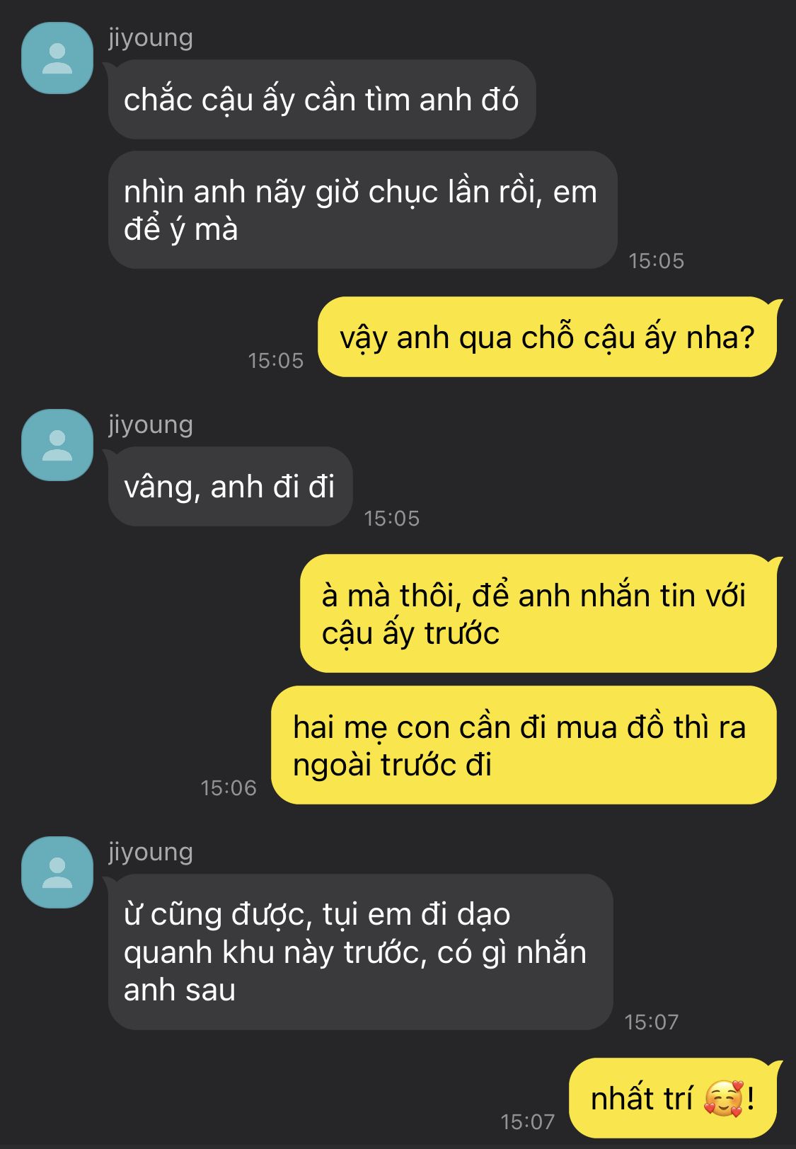Screen dimensions: 796x1149
Task: Tap the yellow "nhất trí" message bubble
Action: pyautogui.click(x=673, y=1098)
